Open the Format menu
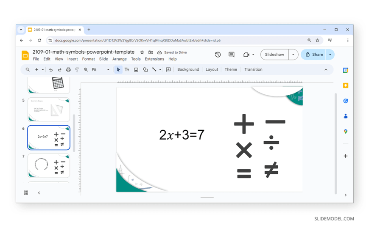The image size is (369, 228). point(89,59)
